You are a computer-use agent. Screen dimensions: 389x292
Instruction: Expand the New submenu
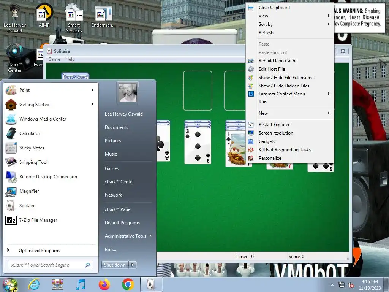point(290,113)
